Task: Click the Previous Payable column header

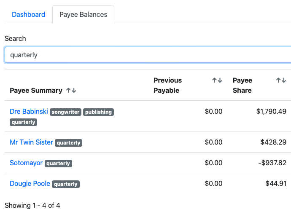Action: (167, 85)
